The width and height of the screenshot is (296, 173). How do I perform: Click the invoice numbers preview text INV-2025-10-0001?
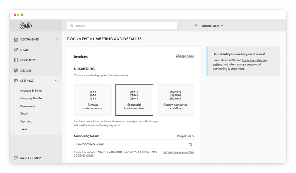[x=109, y=152]
